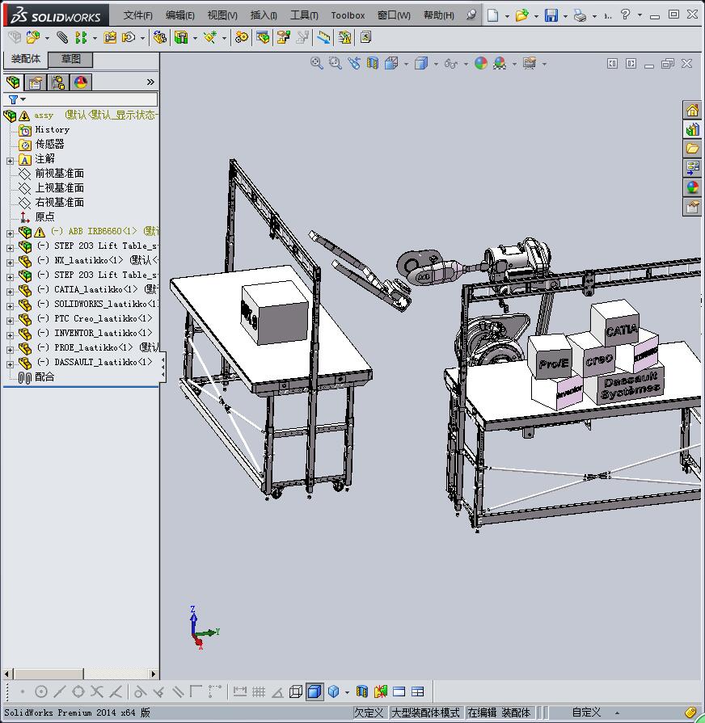The image size is (705, 723).
Task: Open the Design Library task pane icon
Action: (692, 129)
